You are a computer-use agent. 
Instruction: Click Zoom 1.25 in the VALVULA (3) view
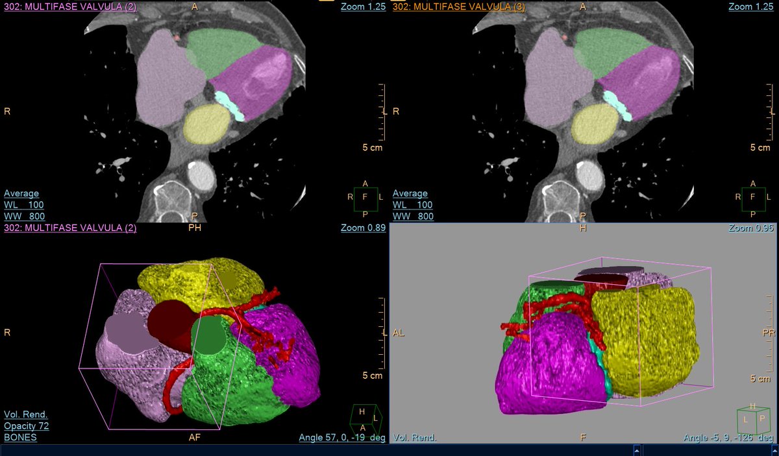click(x=750, y=6)
